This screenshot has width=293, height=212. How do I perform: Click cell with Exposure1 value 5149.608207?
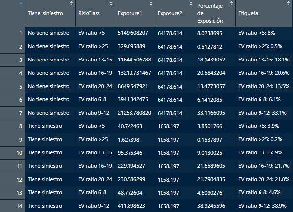[135, 33]
